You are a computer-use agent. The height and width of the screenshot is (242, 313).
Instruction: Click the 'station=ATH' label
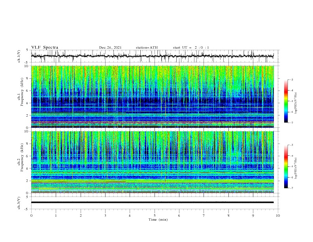tap(147, 47)
